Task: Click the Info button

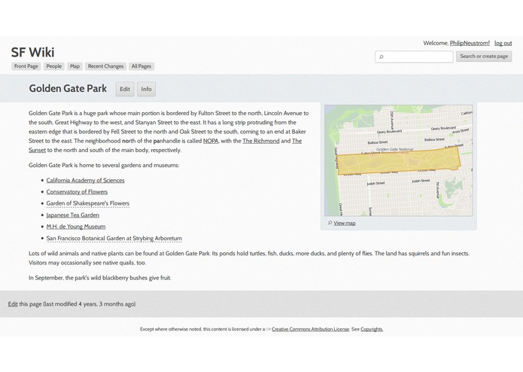Action: click(146, 89)
